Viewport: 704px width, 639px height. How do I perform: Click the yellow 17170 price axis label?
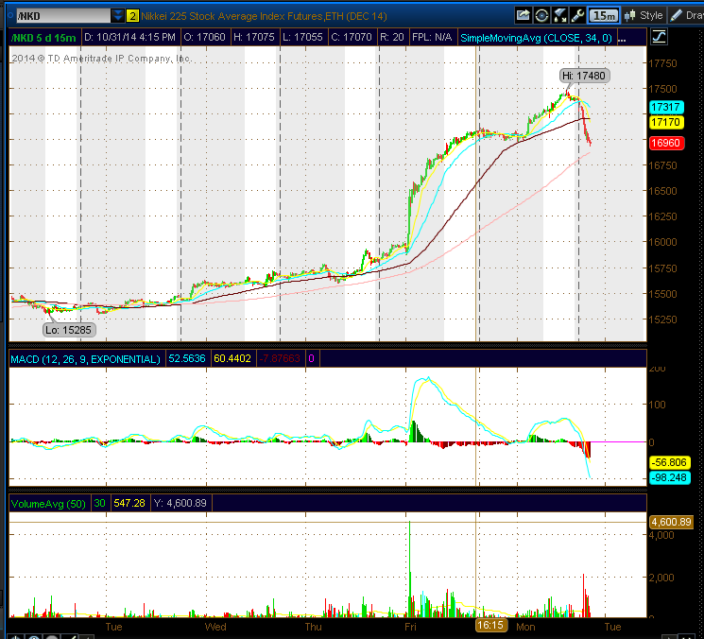[x=666, y=122]
